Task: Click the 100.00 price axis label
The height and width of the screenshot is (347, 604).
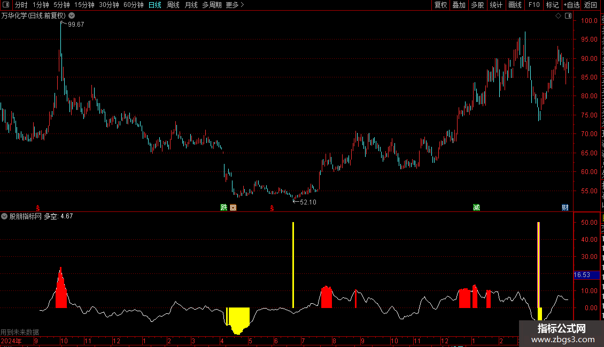Action: 589,21
